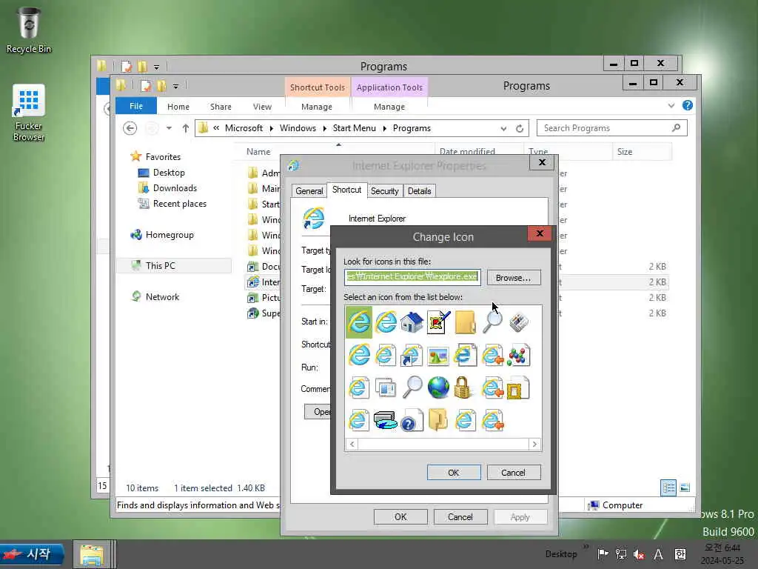Image resolution: width=758 pixels, height=569 pixels.
Task: Choose the document with pen certificate icon
Action: tap(438, 322)
